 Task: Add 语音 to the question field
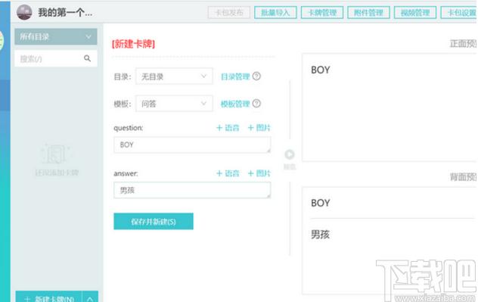pos(228,127)
